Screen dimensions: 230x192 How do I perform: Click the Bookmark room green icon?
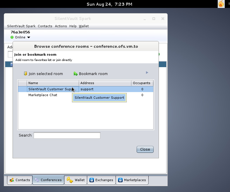click(x=75, y=74)
